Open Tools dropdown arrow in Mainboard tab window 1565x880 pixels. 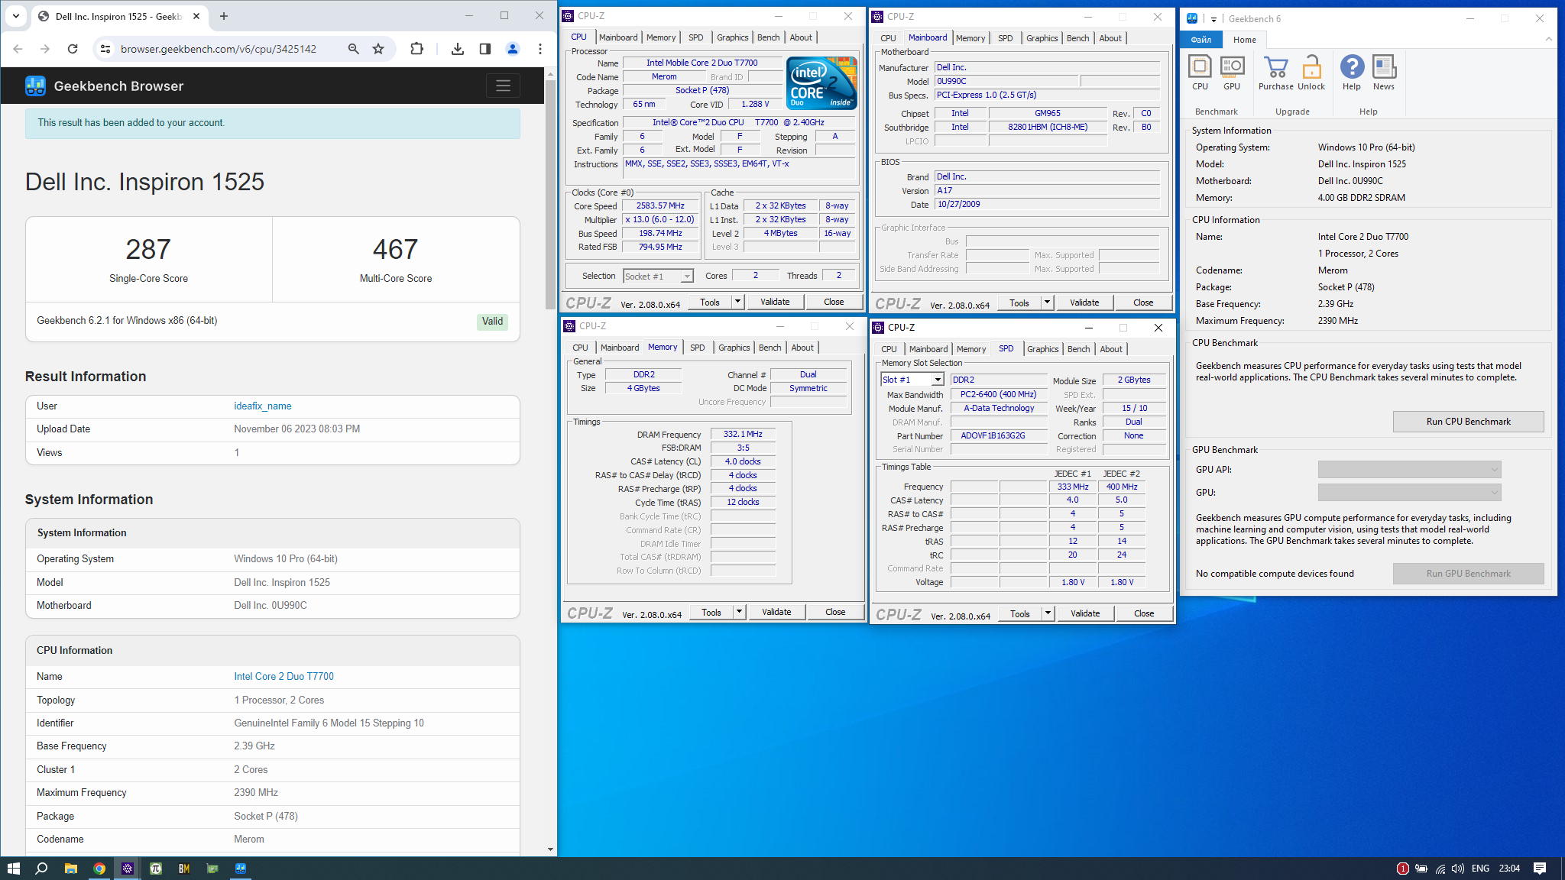coord(1048,302)
